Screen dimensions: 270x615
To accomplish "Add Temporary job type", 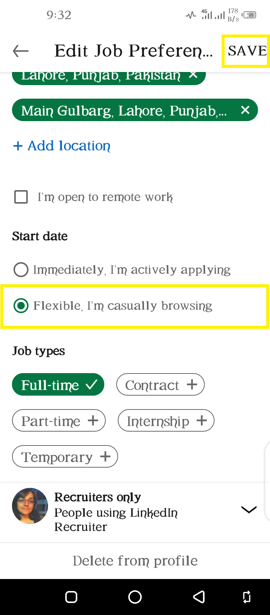I will (x=65, y=457).
